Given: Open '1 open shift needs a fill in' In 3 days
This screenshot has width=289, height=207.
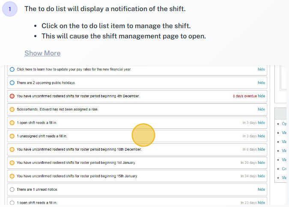Looking at the screenshot, I should click(37, 122).
